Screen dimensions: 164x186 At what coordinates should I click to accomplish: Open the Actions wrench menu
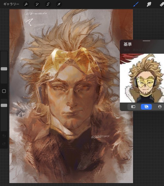(26, 4)
